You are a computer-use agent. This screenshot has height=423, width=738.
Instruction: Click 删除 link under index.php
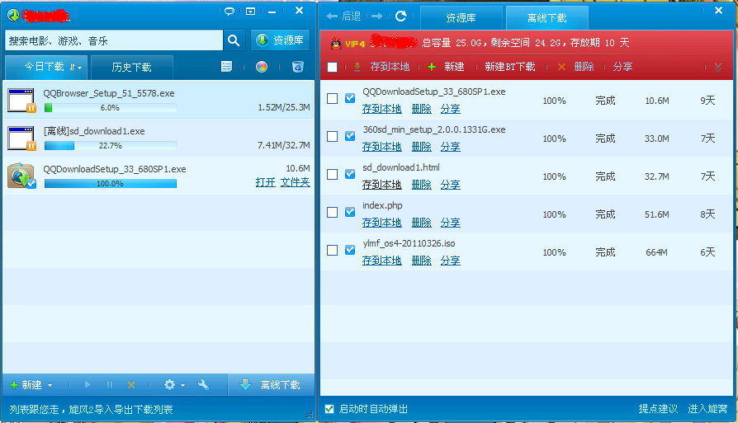pyautogui.click(x=422, y=223)
